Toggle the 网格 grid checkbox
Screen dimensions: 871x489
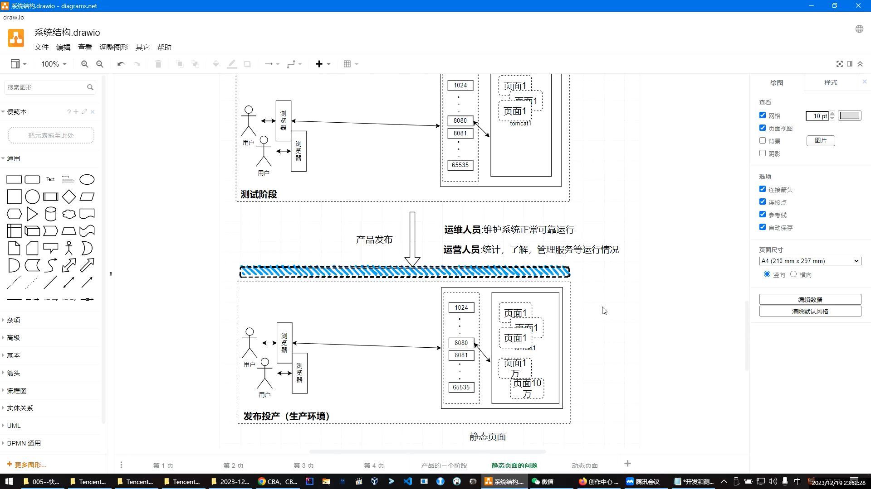(x=762, y=115)
